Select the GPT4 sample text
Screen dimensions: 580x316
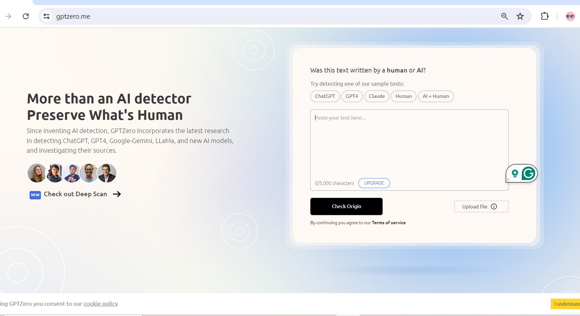click(x=352, y=96)
